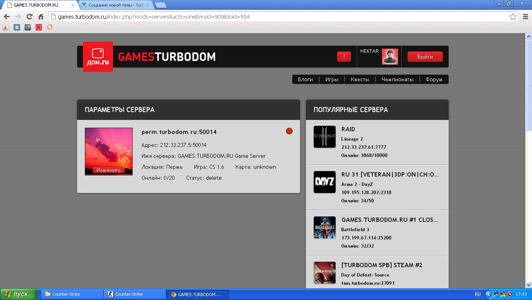Click the 173.199.67.114:25200 address text
Screen dimensions: 532x300
(366, 238)
